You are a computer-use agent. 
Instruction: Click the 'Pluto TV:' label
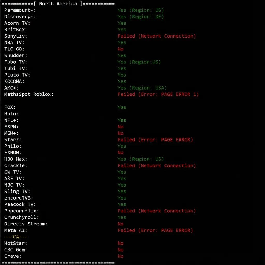pos(17,75)
